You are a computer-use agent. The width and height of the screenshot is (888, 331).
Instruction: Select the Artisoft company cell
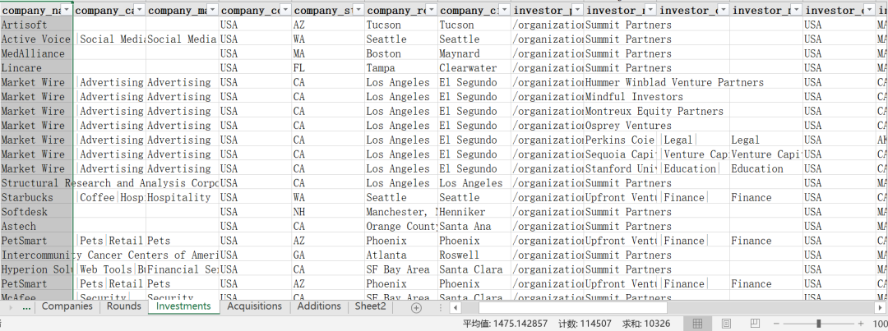click(37, 25)
